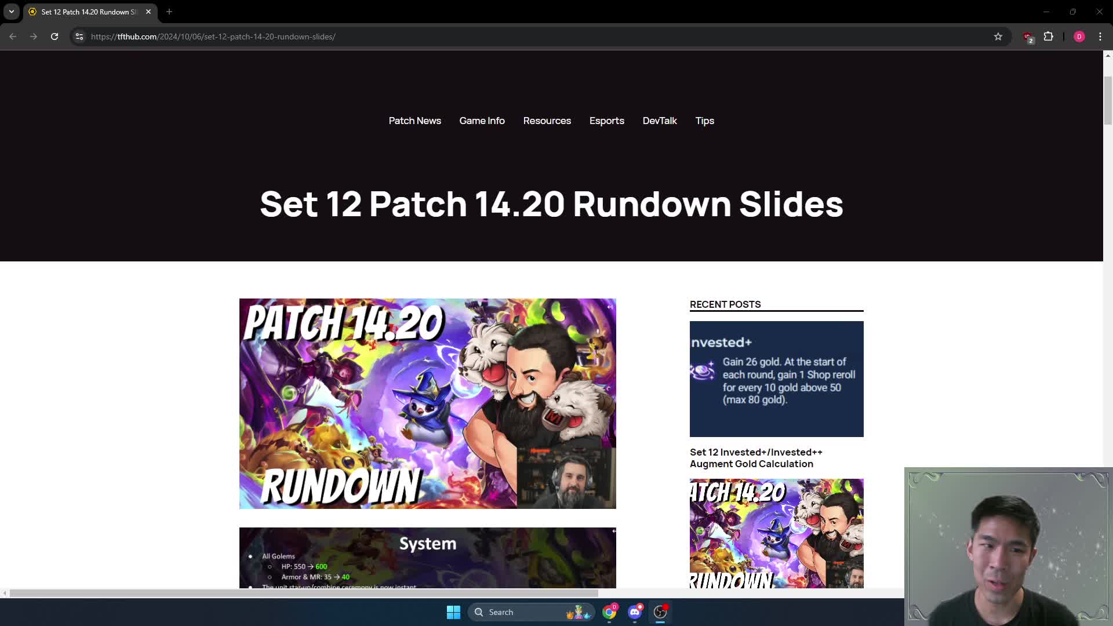
Task: Bookmark this page with the star icon
Action: click(x=998, y=37)
